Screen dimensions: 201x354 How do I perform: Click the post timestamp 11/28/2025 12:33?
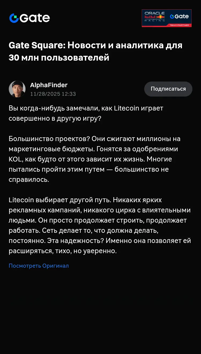point(53,94)
